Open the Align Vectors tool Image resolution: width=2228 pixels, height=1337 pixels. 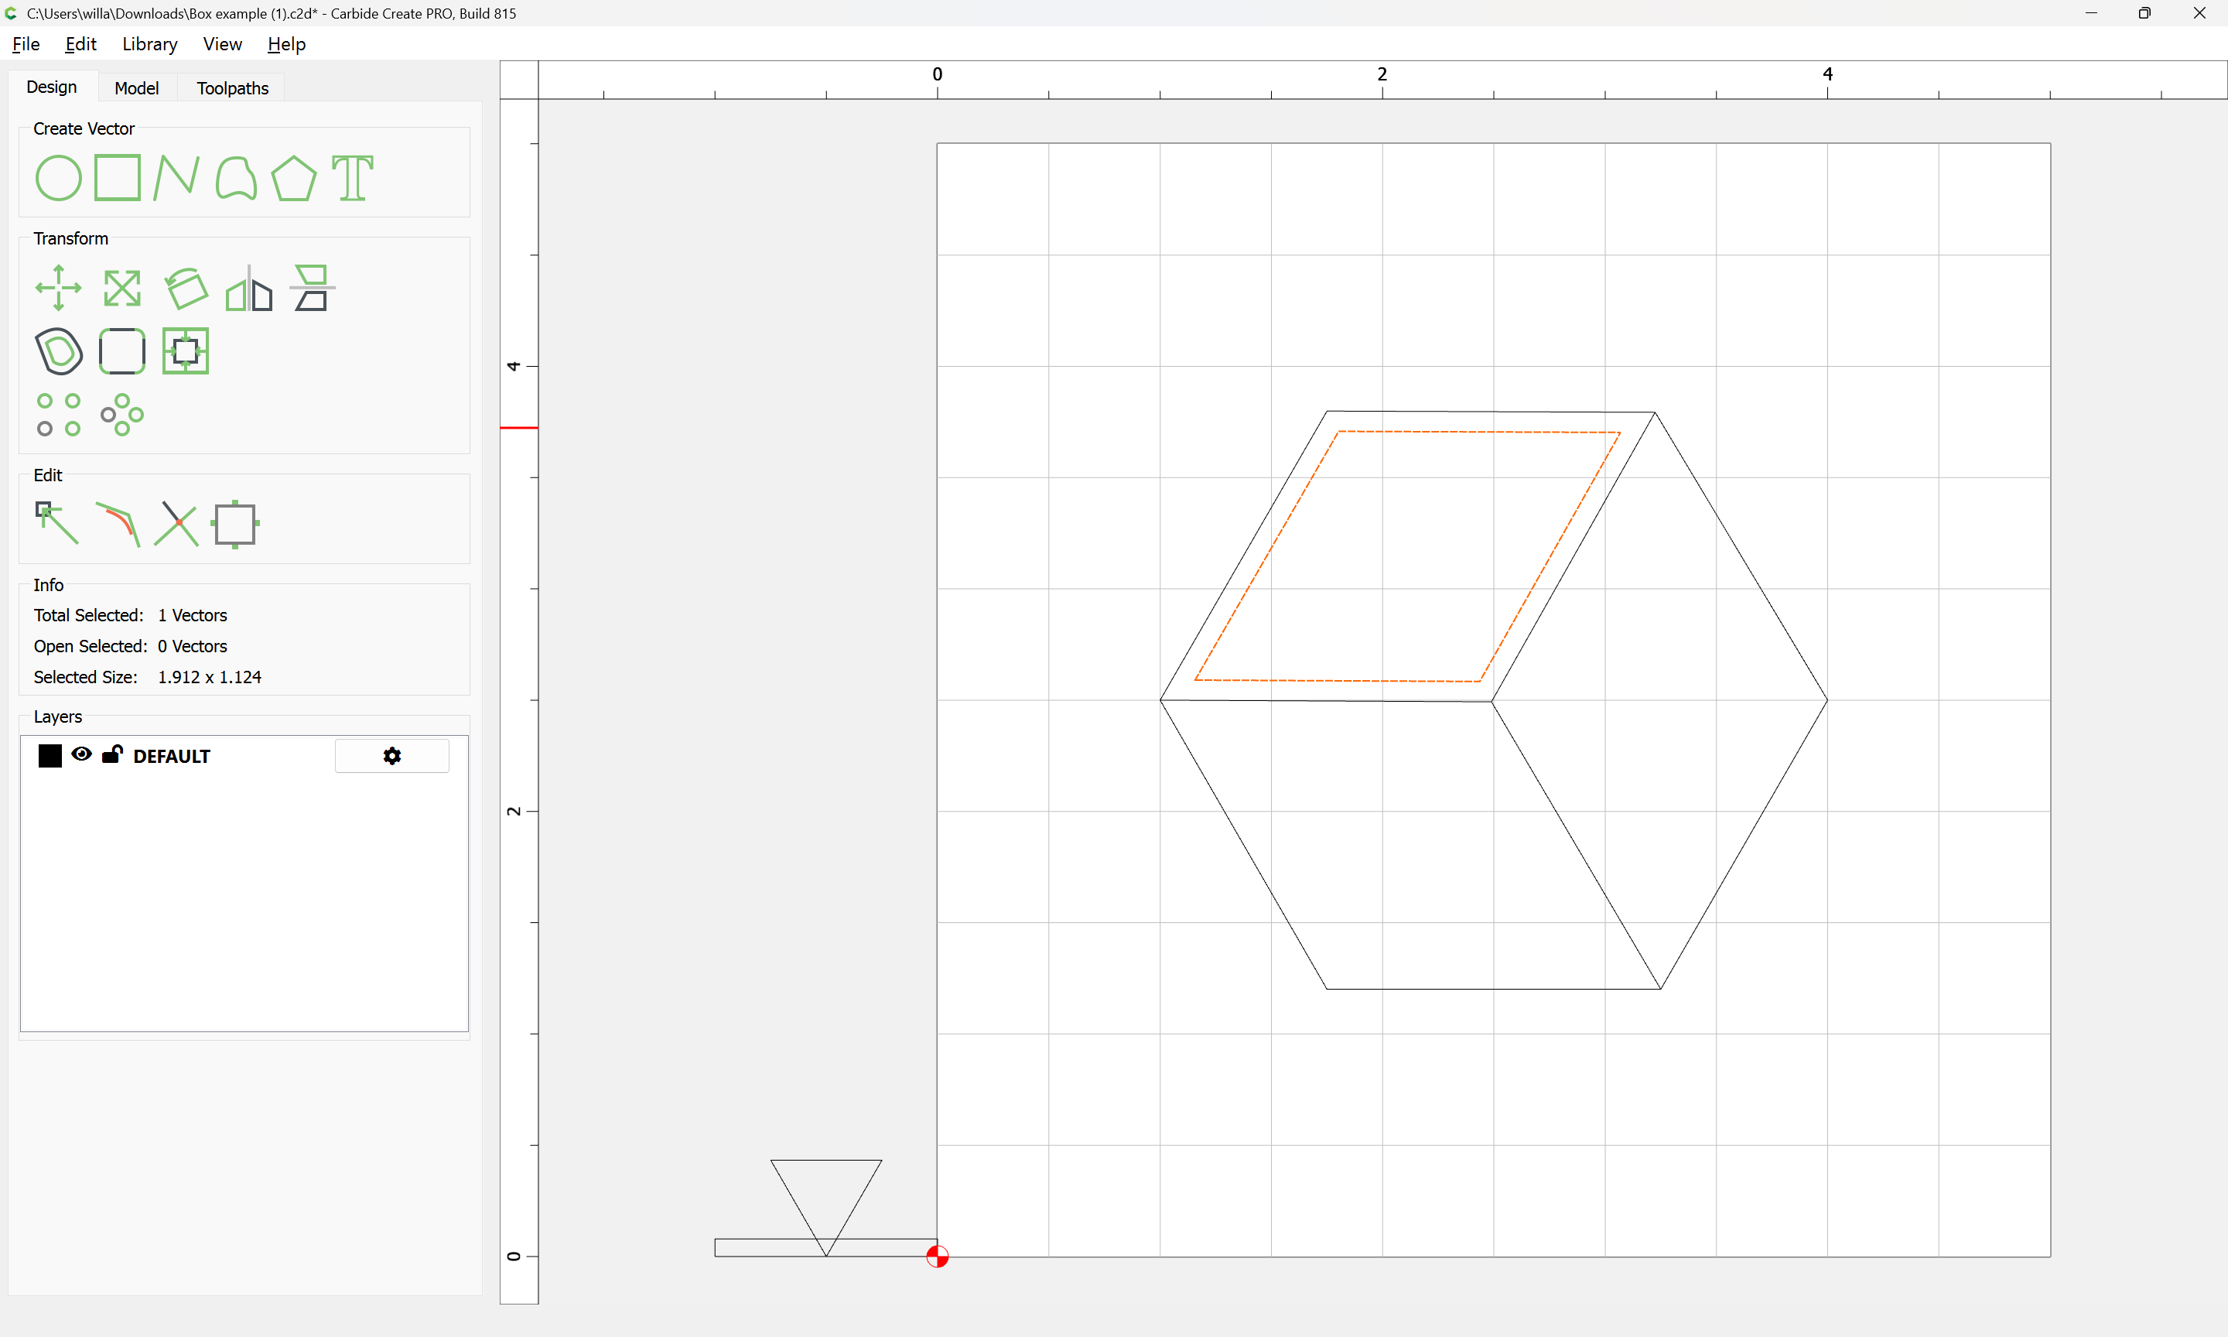186,351
